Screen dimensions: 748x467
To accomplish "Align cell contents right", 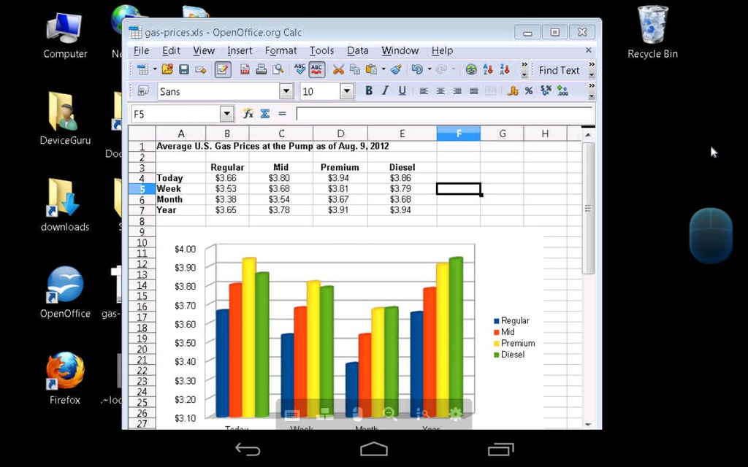I will [457, 91].
